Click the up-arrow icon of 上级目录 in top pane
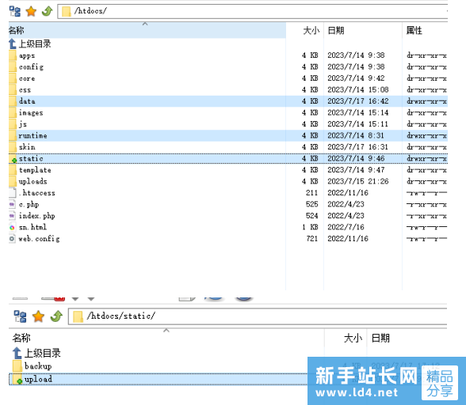466x405 pixels. point(13,44)
